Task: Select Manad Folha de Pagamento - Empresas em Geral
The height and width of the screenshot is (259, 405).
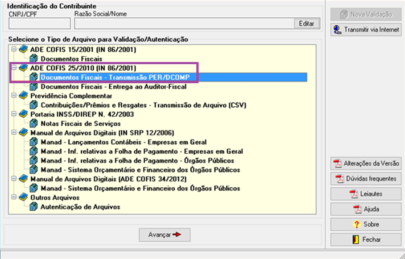Action: (142, 151)
